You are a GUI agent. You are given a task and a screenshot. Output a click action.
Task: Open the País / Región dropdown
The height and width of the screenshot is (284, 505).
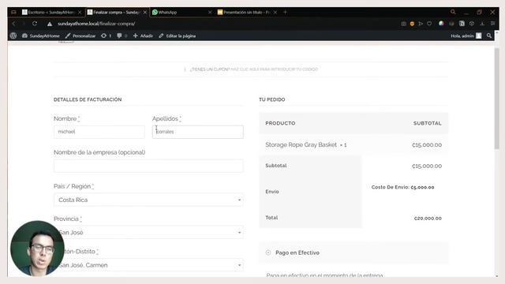point(148,200)
